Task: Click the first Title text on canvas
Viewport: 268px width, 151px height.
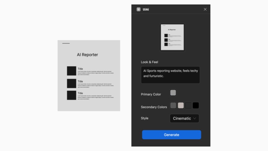Action: click(80, 69)
